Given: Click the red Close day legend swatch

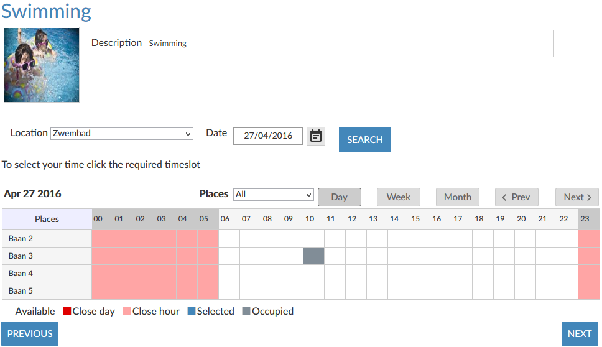Looking at the screenshot, I should [x=67, y=311].
